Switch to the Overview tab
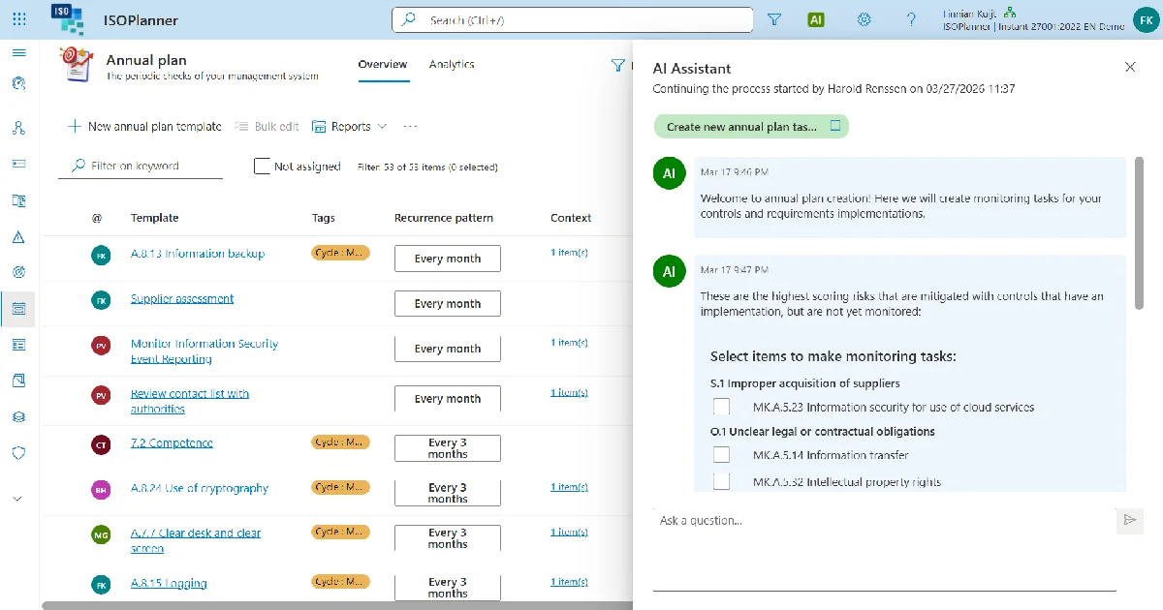This screenshot has width=1163, height=610. (383, 64)
